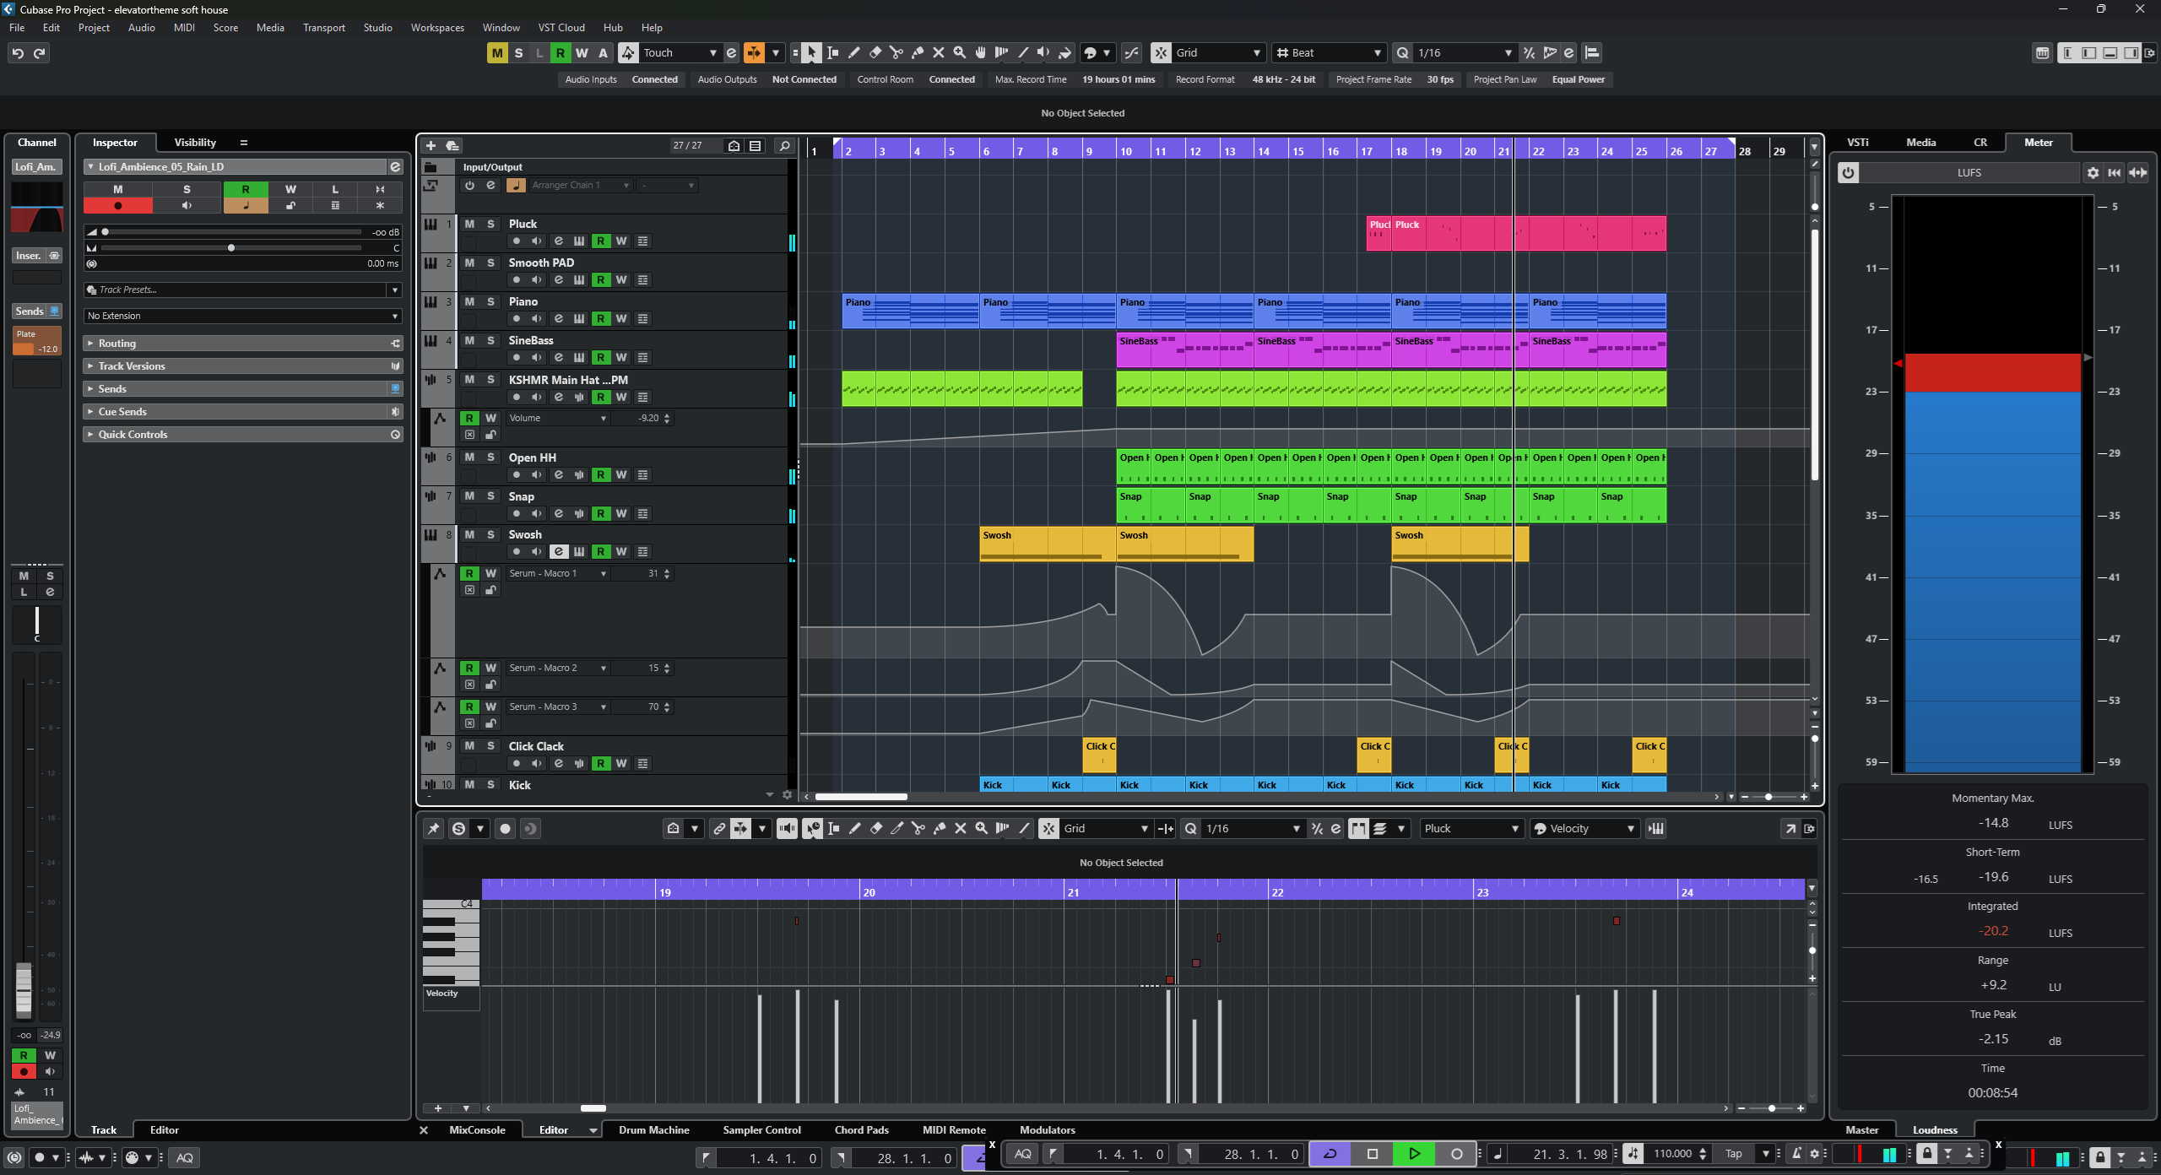This screenshot has width=2161, height=1175.
Task: Select the Draw pencil tool in main toolbar
Action: click(853, 52)
